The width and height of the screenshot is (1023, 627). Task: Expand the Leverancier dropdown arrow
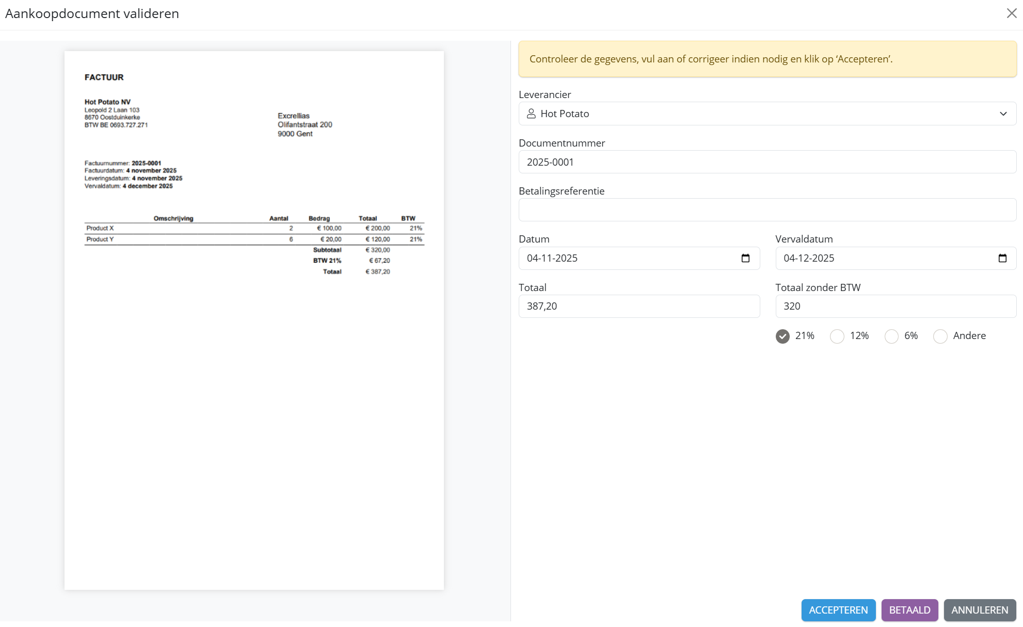[x=1003, y=114]
